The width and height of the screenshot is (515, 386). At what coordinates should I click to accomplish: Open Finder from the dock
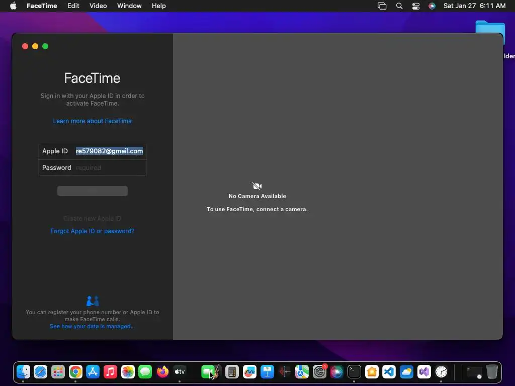click(23, 372)
